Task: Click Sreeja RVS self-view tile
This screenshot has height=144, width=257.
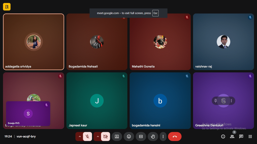Action: tap(28, 113)
